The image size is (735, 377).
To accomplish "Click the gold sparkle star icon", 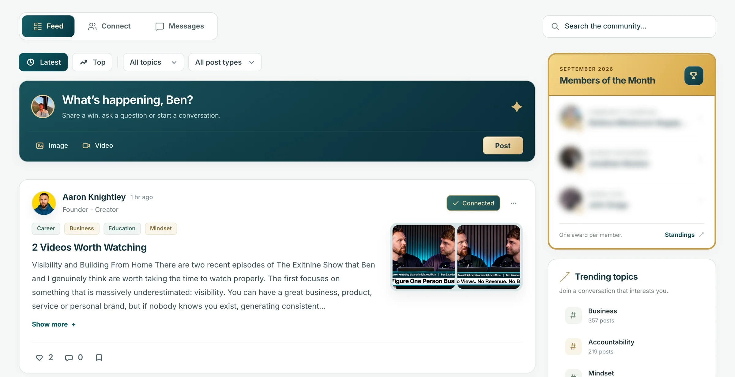I will pos(517,107).
